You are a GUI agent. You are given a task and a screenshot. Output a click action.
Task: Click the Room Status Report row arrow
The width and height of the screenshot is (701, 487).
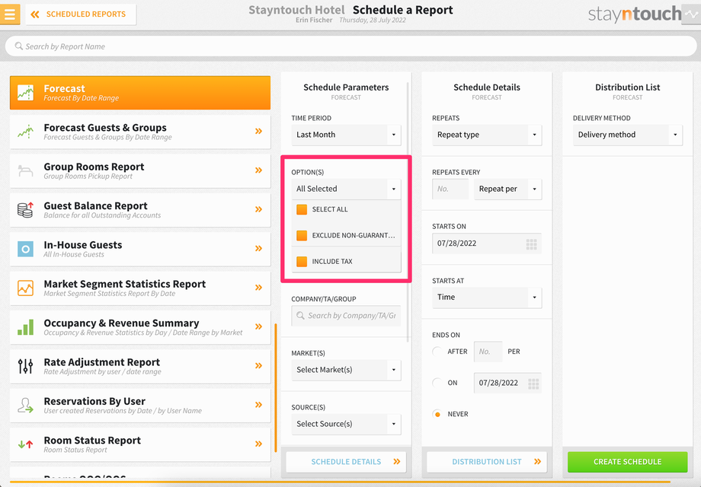pos(258,444)
